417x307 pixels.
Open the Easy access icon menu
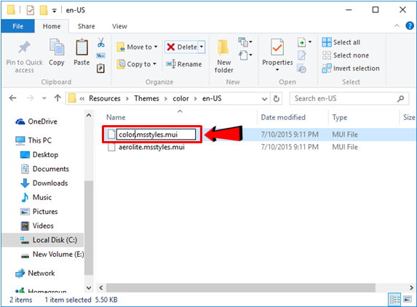pyautogui.click(x=245, y=55)
